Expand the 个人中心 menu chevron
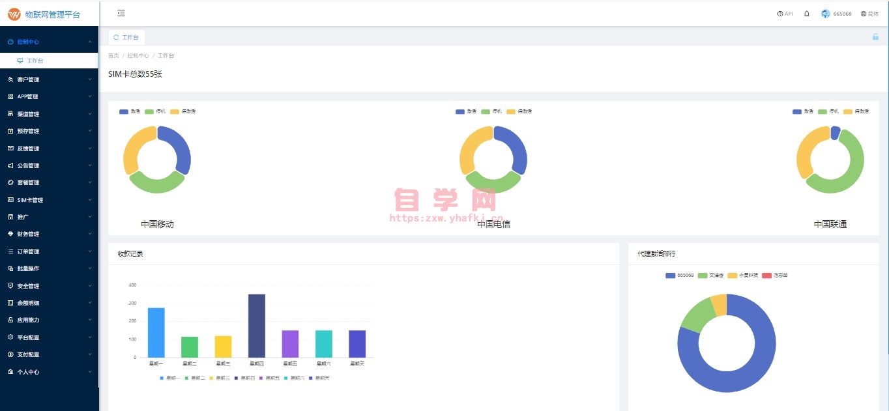The height and width of the screenshot is (411, 889). (89, 372)
